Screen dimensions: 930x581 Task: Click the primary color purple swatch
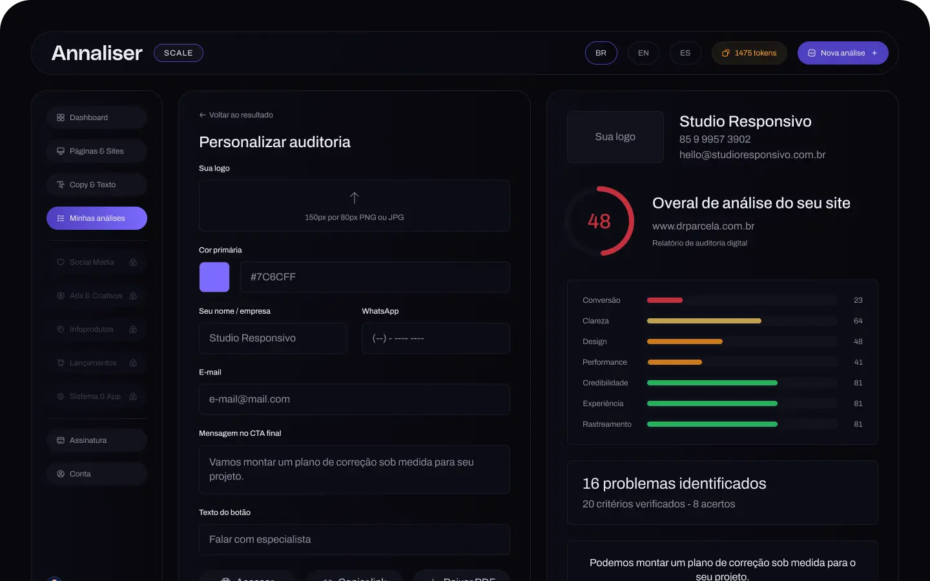214,277
